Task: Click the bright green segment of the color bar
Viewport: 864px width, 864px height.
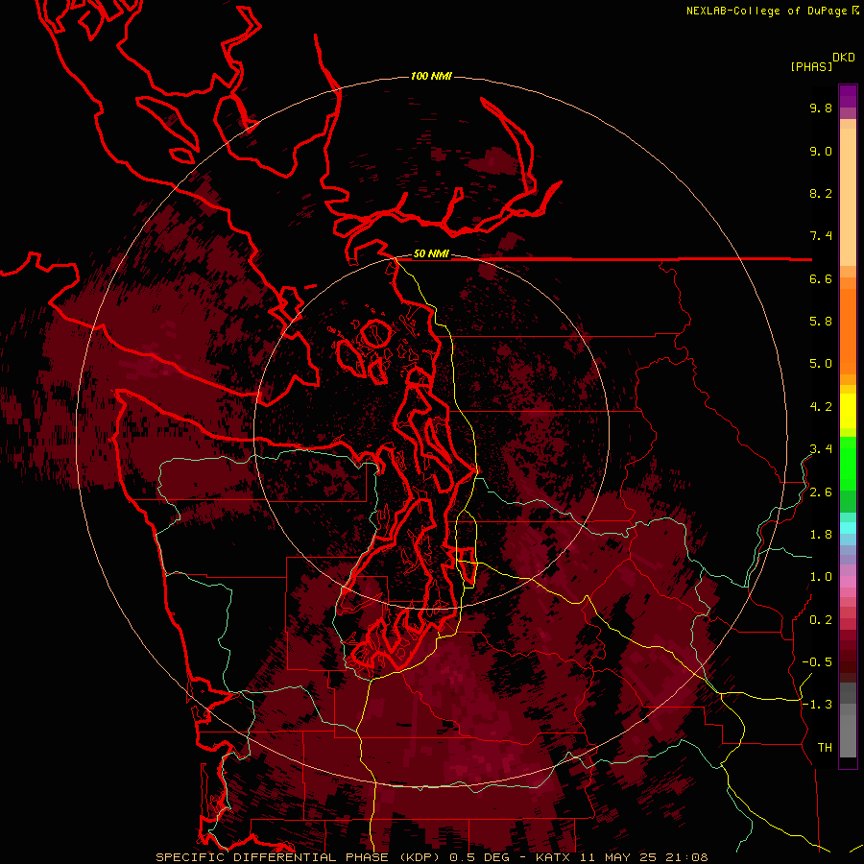Action: tap(848, 463)
